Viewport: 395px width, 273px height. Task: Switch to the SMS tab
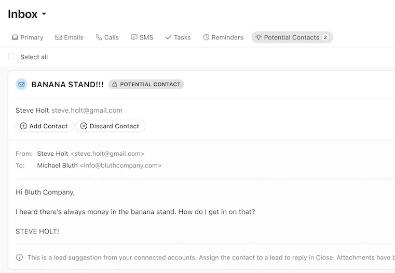click(142, 37)
